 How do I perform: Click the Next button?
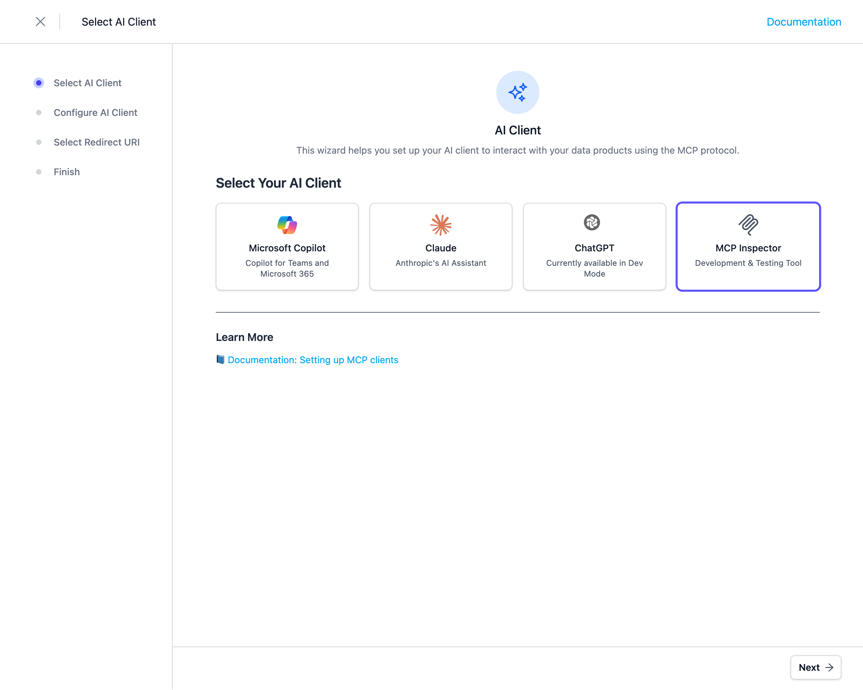pyautogui.click(x=815, y=668)
